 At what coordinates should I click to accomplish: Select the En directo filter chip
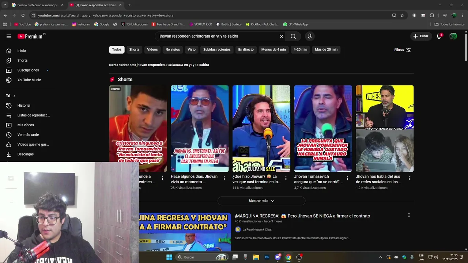point(246,50)
